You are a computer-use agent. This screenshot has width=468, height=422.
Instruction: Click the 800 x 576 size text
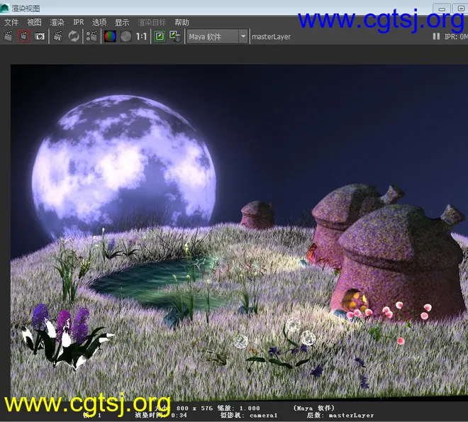(x=194, y=408)
